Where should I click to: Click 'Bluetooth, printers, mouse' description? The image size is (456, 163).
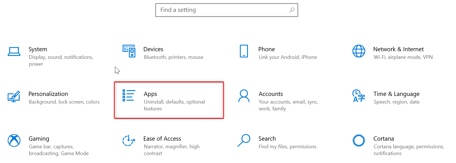173,57
